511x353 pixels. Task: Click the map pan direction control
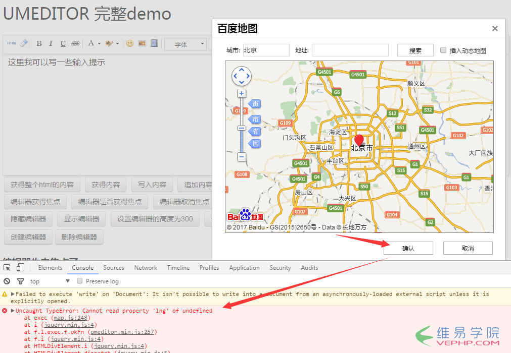coord(242,76)
